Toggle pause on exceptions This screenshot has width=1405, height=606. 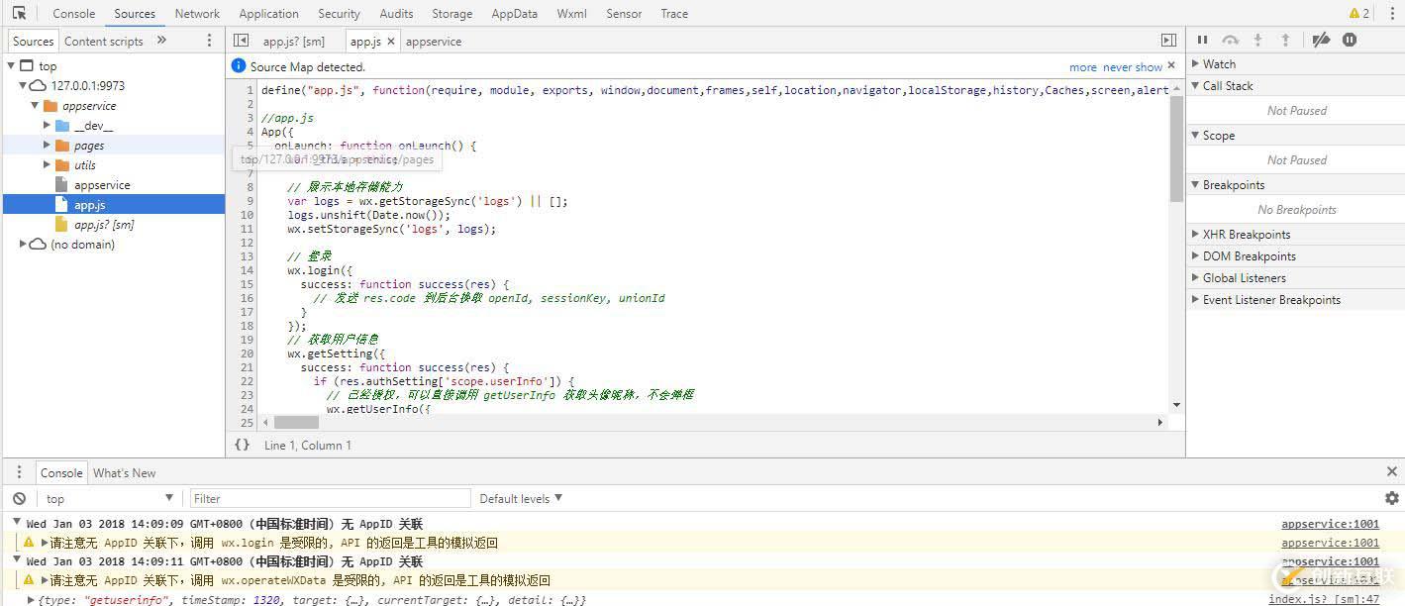point(1350,40)
